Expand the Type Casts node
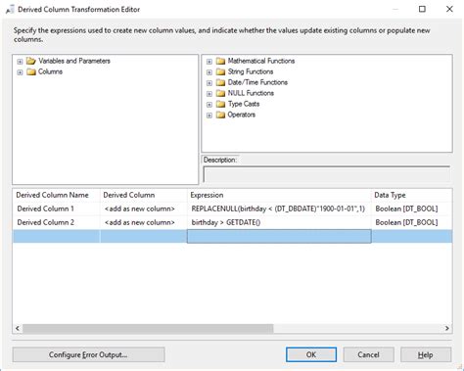 [x=209, y=105]
